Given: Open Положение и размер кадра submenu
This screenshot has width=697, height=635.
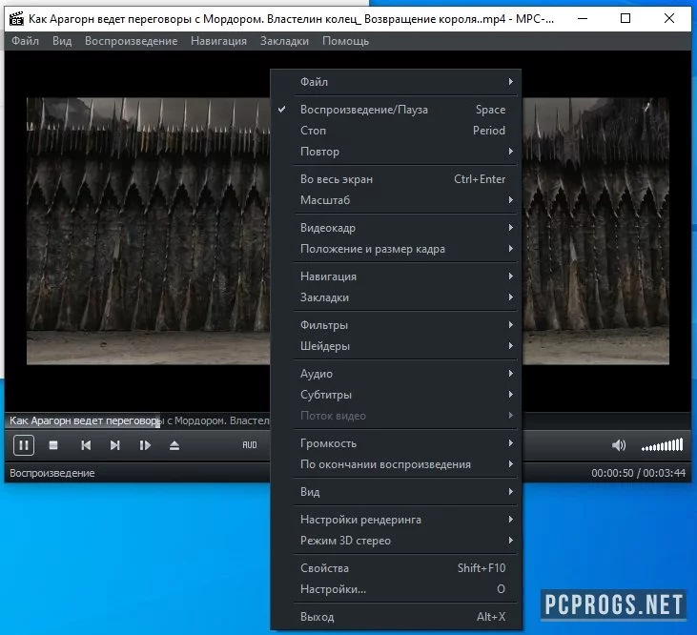Looking at the screenshot, I should 396,249.
